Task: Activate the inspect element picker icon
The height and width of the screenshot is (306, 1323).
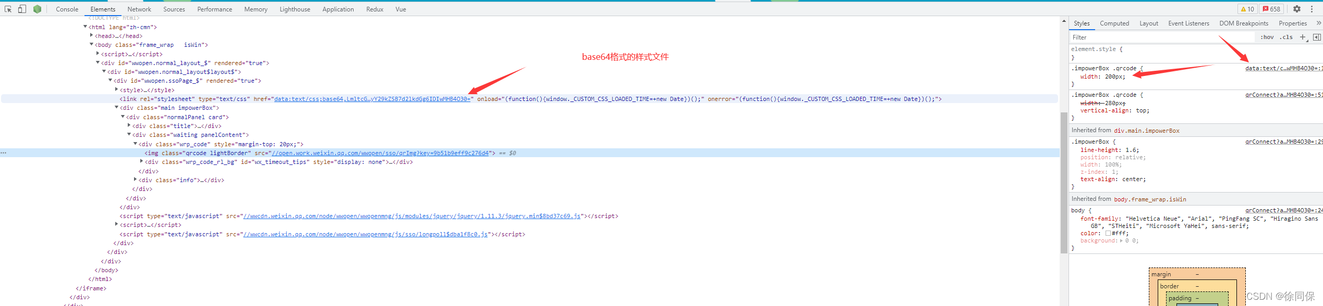Action: pos(8,9)
